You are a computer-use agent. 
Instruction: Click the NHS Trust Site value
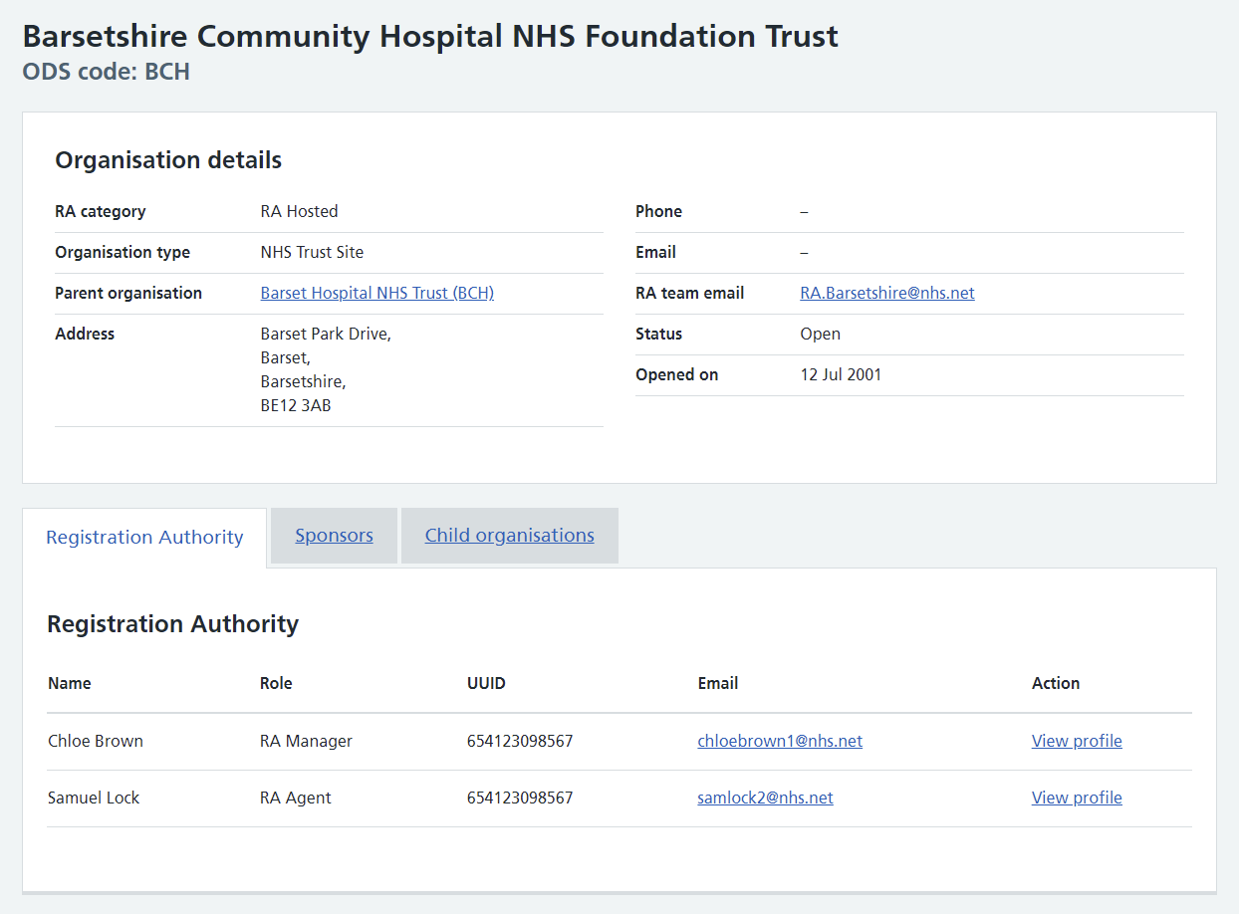[312, 252]
